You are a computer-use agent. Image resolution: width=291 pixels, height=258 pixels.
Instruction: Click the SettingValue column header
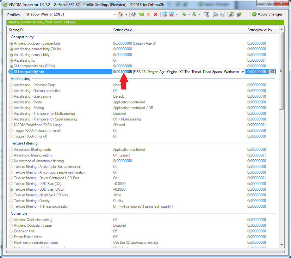pos(178,30)
